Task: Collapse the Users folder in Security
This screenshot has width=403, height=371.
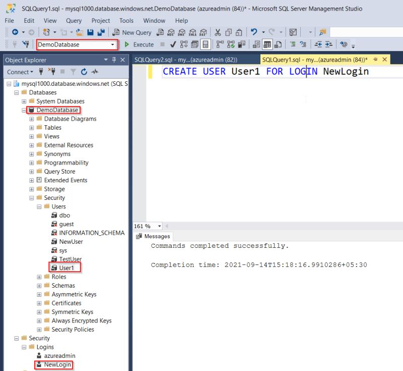Action: [39, 206]
